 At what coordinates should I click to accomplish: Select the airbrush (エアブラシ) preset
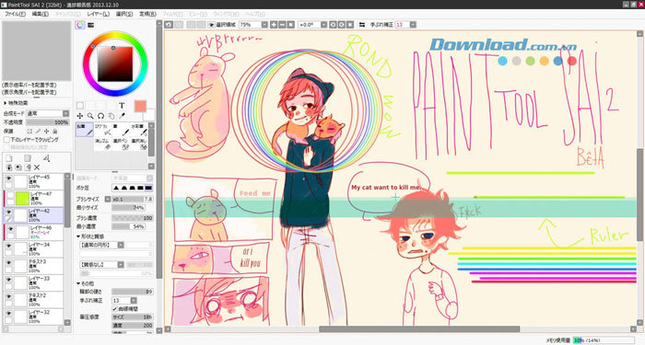pos(103,130)
